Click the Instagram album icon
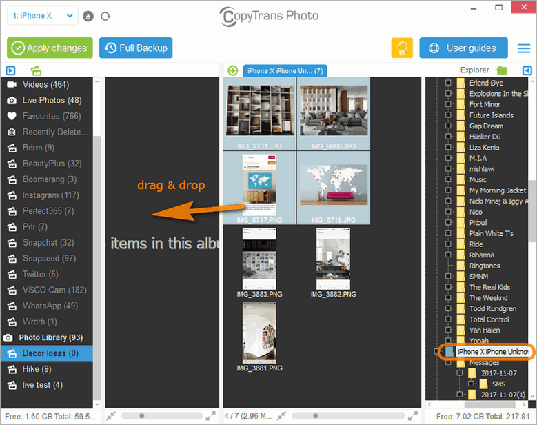The image size is (537, 425). coord(12,195)
